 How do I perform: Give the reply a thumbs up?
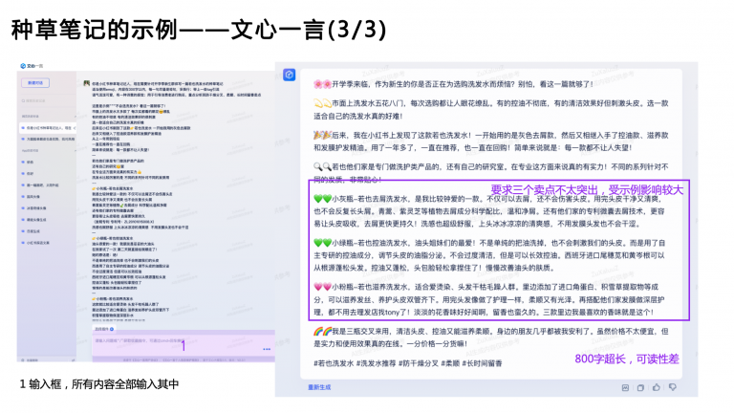[x=657, y=387]
